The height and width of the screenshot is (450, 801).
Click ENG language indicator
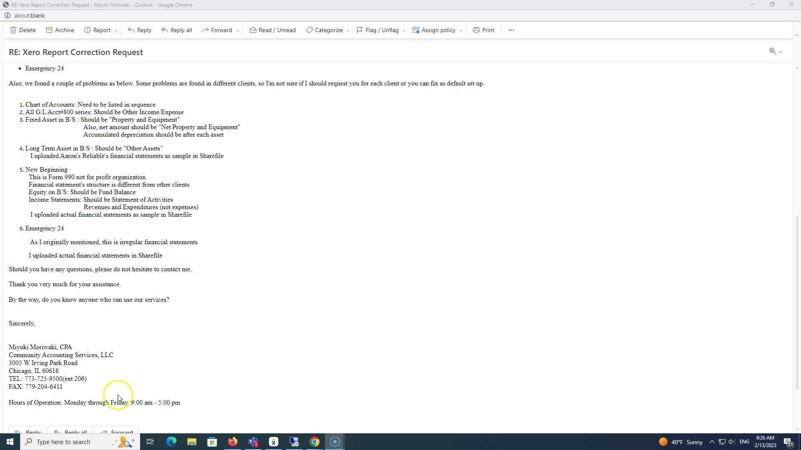[x=744, y=442]
